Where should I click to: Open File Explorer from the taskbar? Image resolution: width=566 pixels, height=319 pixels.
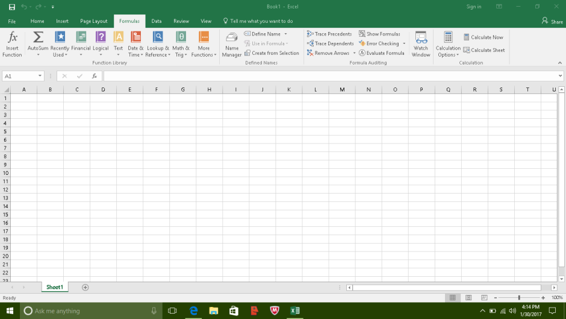point(214,311)
